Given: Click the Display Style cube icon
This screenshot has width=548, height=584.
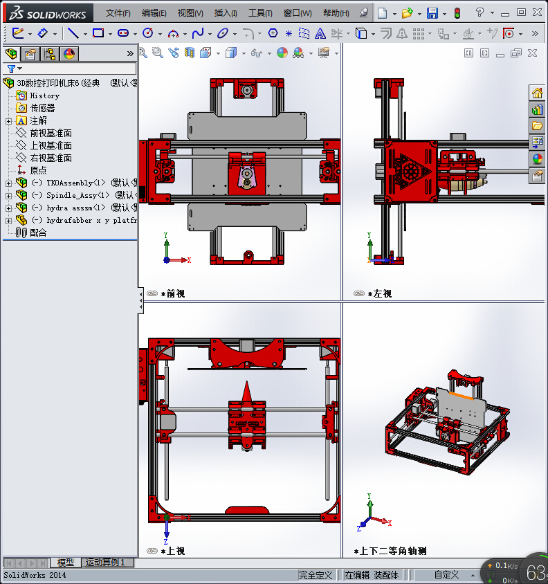Looking at the screenshot, I should pos(231,53).
